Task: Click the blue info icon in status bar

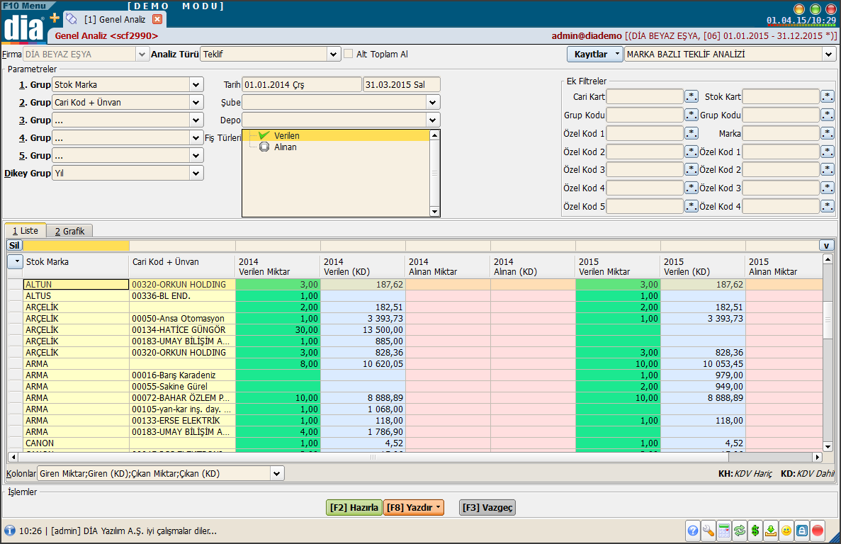Action: pos(10,531)
